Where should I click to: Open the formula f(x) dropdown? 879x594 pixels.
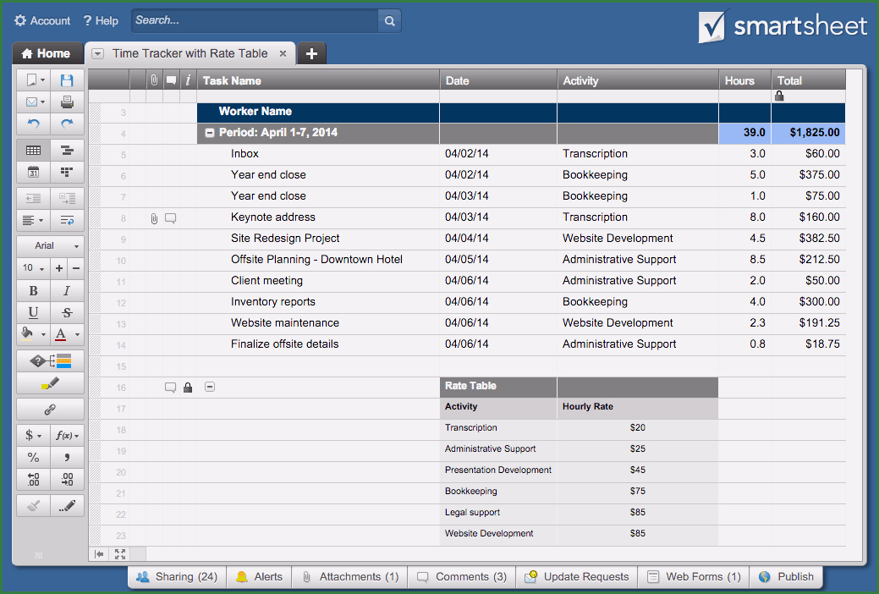67,436
